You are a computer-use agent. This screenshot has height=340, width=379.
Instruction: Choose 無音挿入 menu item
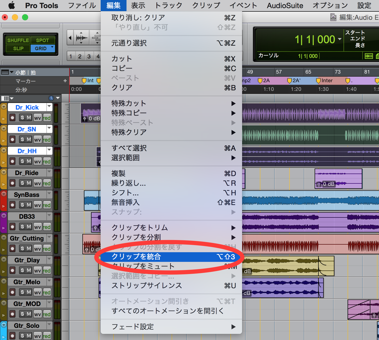[171, 202]
